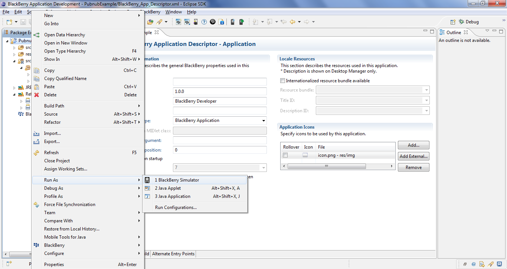
Task: Click the Open Perspective icon
Action: pyautogui.click(x=453, y=22)
